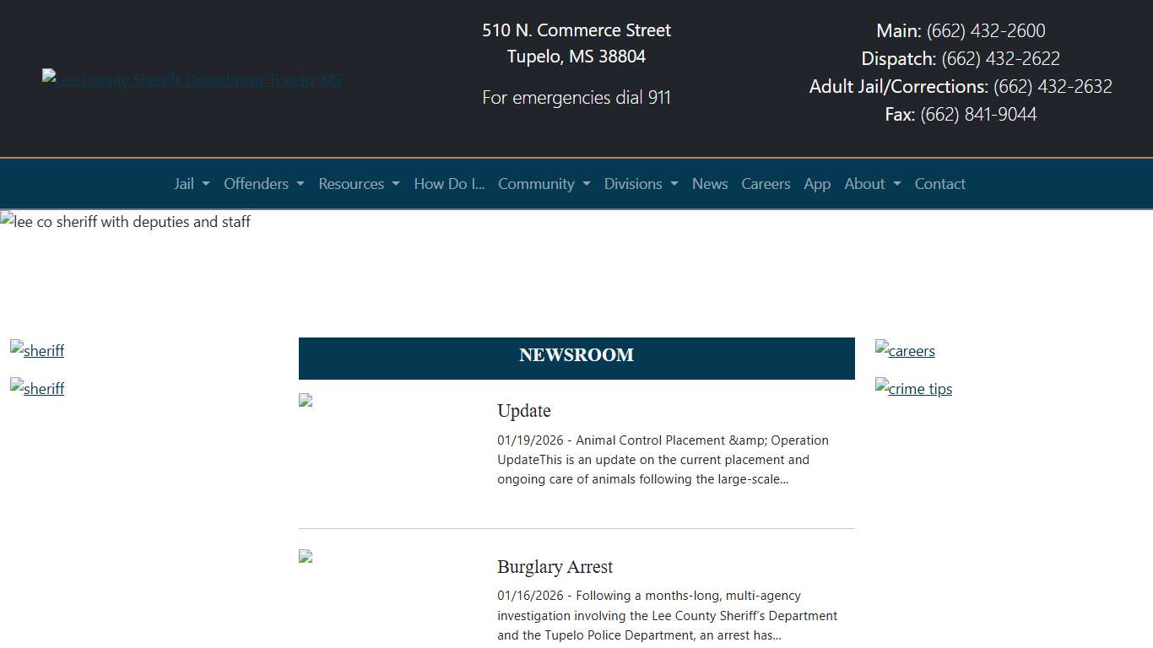The width and height of the screenshot is (1153, 648).
Task: Open the Careers nav item
Action: point(766,184)
